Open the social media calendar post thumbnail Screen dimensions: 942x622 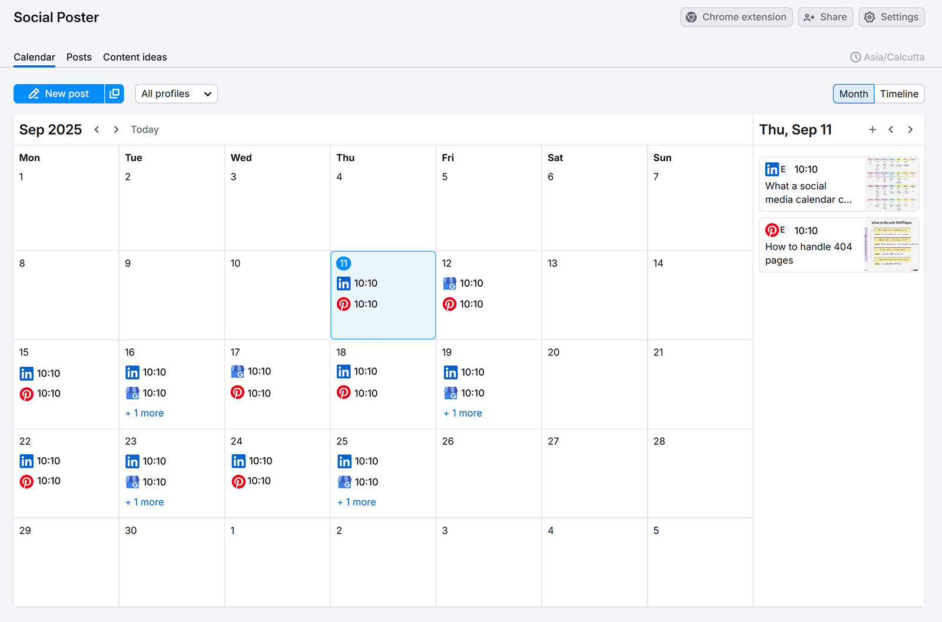(891, 184)
